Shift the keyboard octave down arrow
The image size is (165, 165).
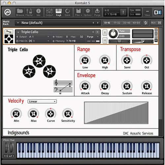click(x=4, y=156)
